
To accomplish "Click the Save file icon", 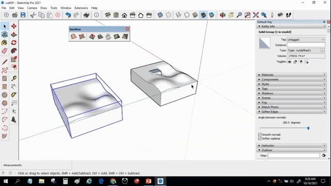I will [23, 15].
